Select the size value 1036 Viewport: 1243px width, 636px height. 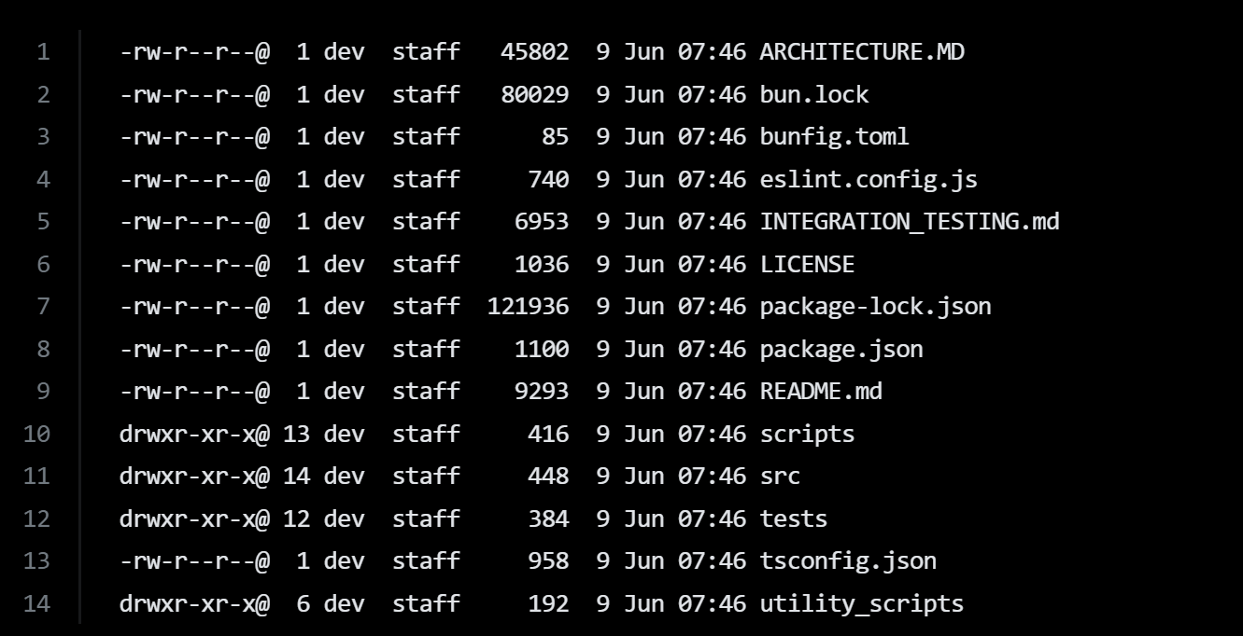pyautogui.click(x=541, y=264)
